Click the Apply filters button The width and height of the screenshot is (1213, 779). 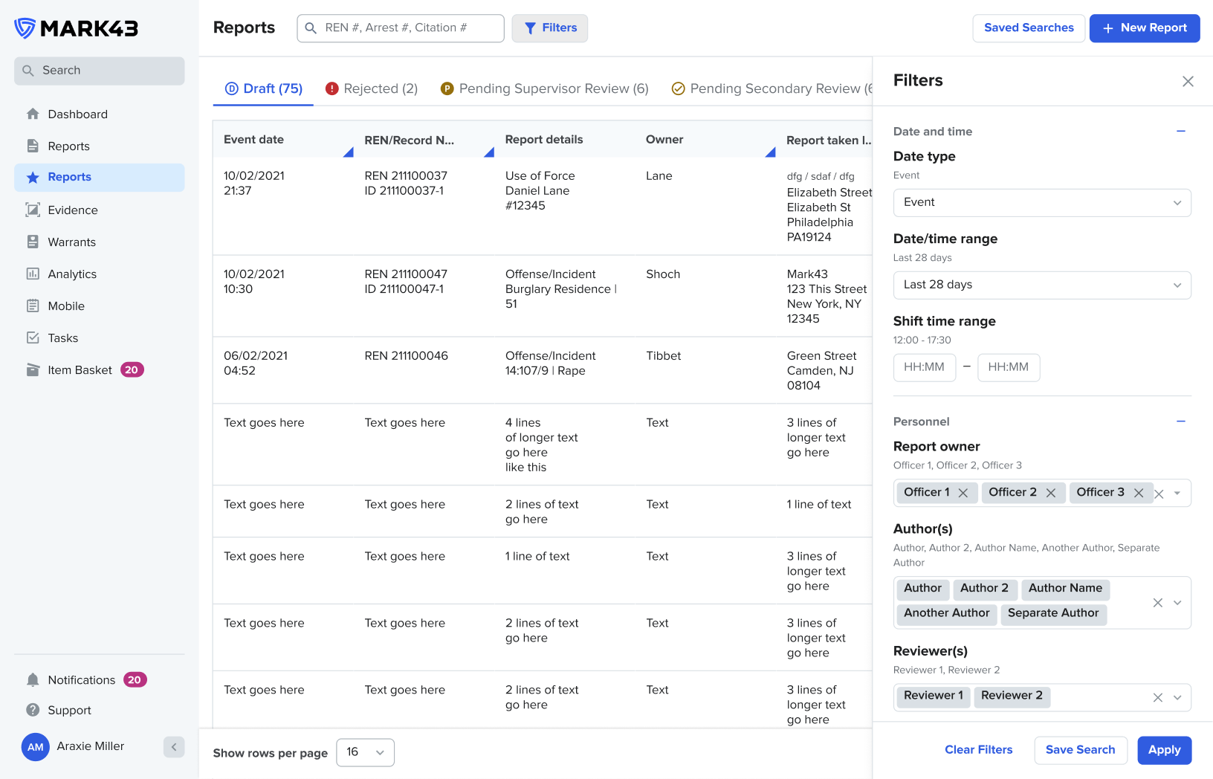tap(1164, 750)
